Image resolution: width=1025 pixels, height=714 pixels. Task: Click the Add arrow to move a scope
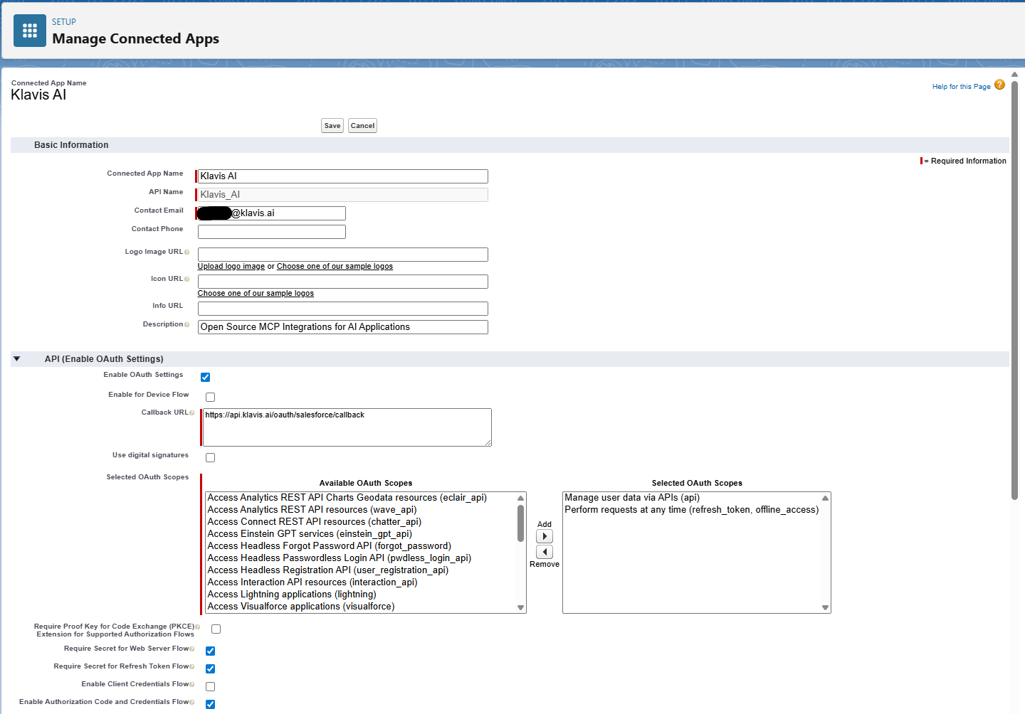544,535
